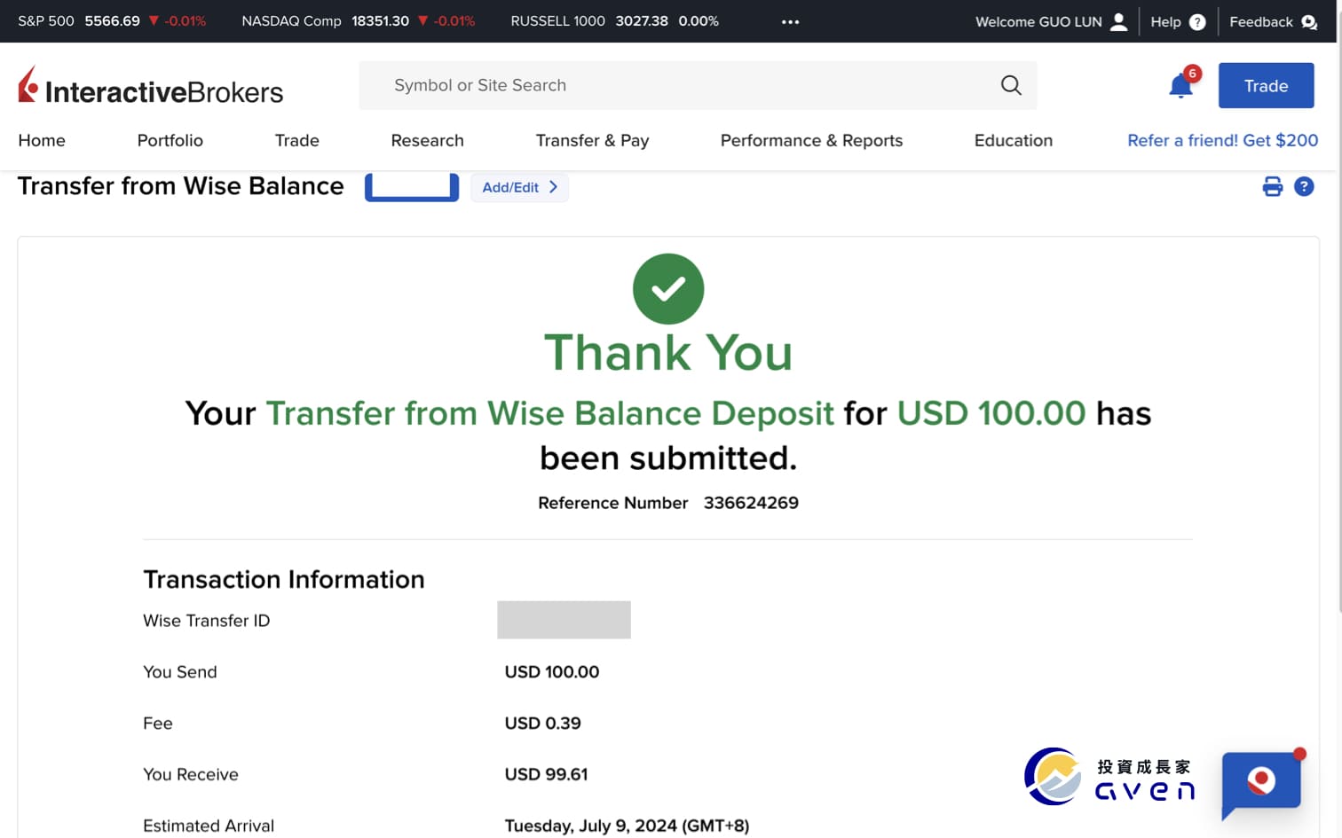Click the Help question mark icon
This screenshot has height=838, width=1342.
1197,21
